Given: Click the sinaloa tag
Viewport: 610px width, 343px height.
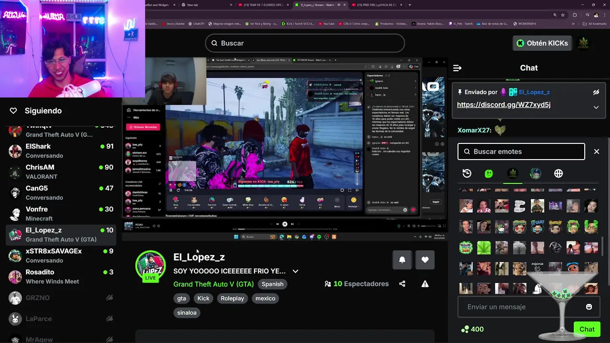Looking at the screenshot, I should click(x=187, y=313).
